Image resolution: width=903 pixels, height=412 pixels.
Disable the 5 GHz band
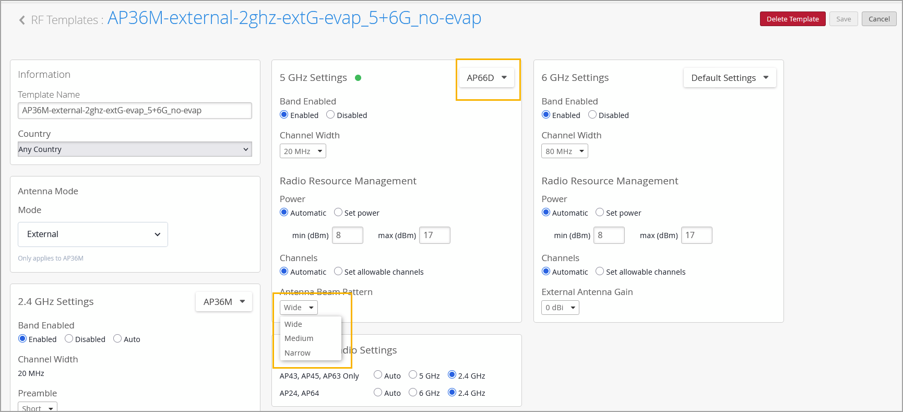[330, 115]
